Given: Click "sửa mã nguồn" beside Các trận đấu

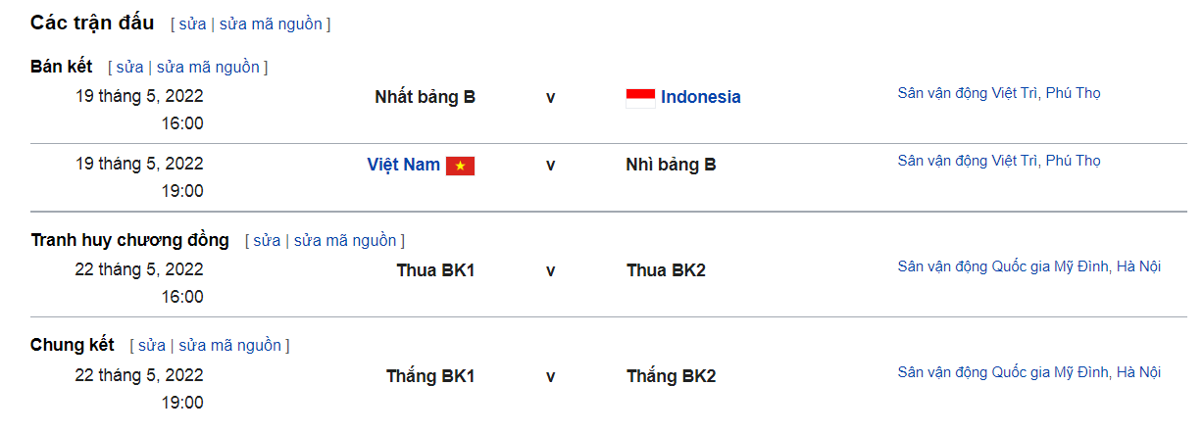Looking at the screenshot, I should click(x=271, y=24).
